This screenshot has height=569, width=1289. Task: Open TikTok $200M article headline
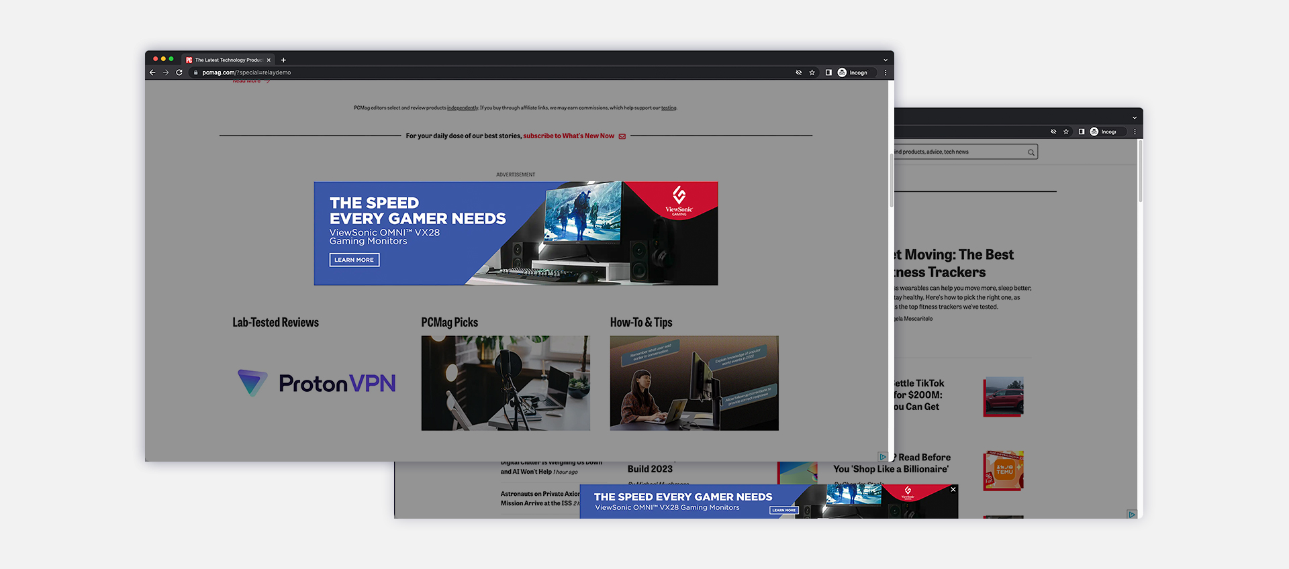(919, 395)
